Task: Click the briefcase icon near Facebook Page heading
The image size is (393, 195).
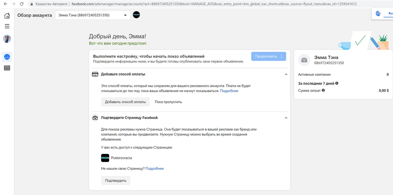Action: pyautogui.click(x=95, y=118)
